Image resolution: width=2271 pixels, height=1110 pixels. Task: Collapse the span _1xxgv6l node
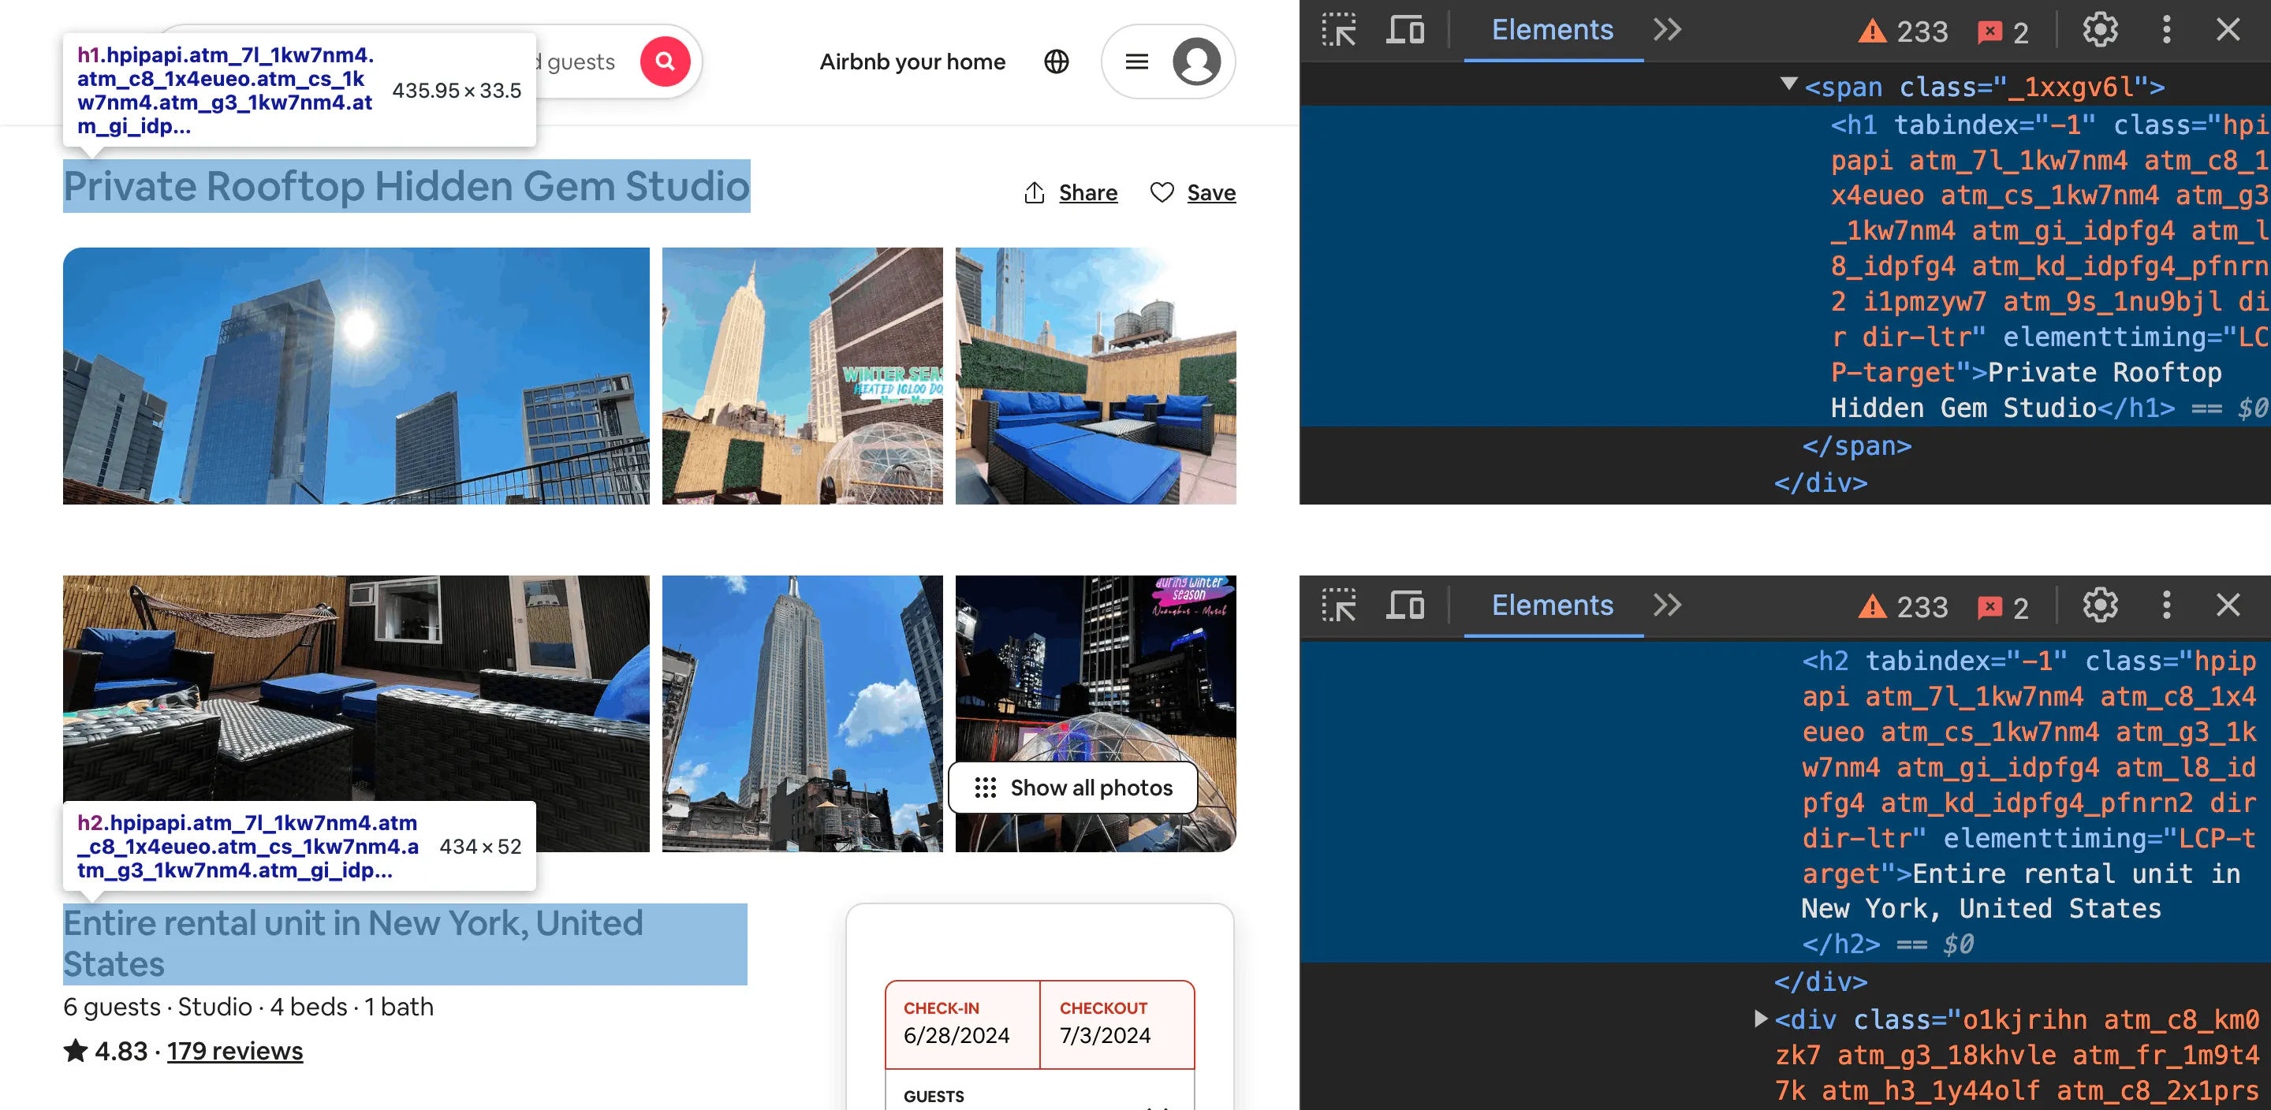tap(1788, 85)
